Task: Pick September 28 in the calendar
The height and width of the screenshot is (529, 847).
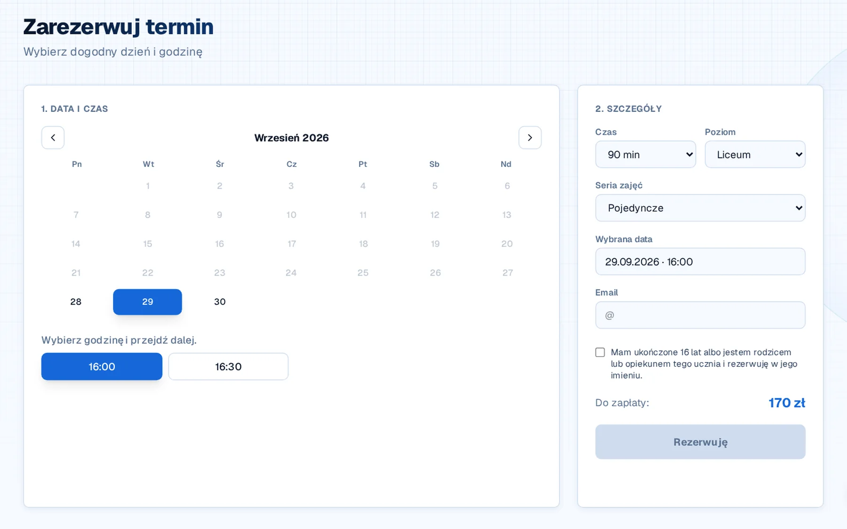Action: [76, 302]
